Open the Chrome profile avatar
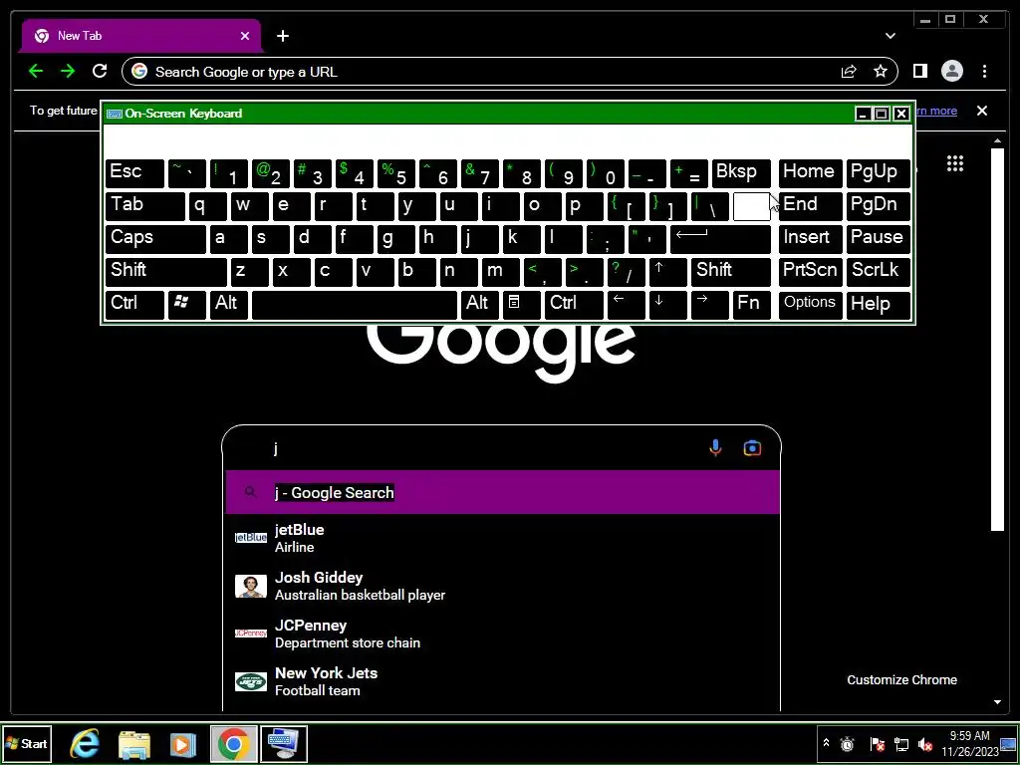 point(951,71)
